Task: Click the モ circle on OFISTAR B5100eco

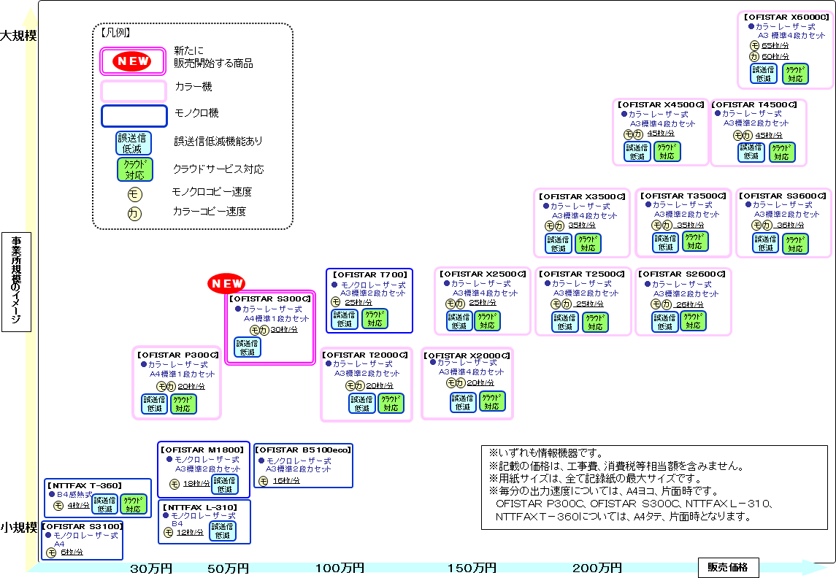Action: pyautogui.click(x=264, y=481)
